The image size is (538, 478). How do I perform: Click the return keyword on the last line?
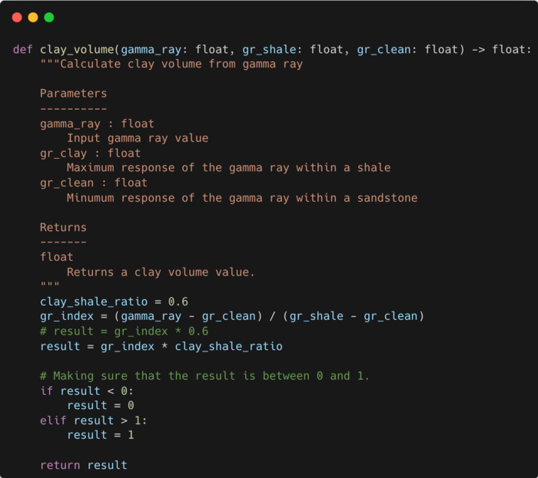(x=60, y=465)
